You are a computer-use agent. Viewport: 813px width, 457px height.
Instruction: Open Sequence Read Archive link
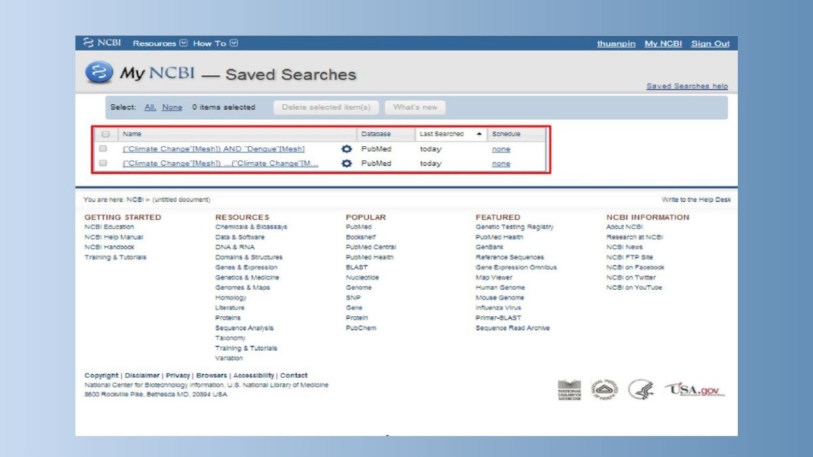[x=513, y=328]
